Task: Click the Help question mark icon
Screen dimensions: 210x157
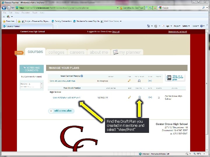Action: [x=202, y=26]
